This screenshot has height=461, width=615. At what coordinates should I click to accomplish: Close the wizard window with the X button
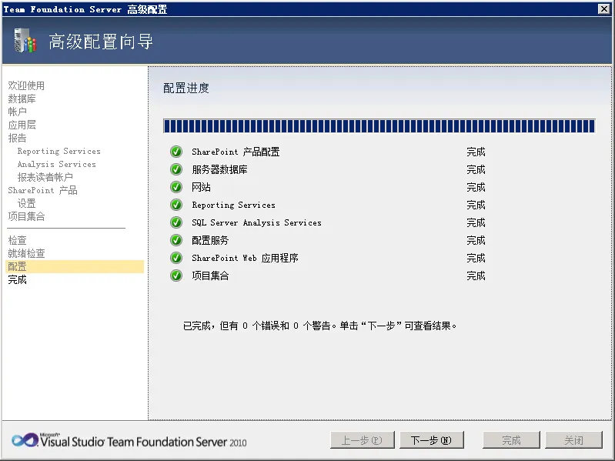coord(604,8)
